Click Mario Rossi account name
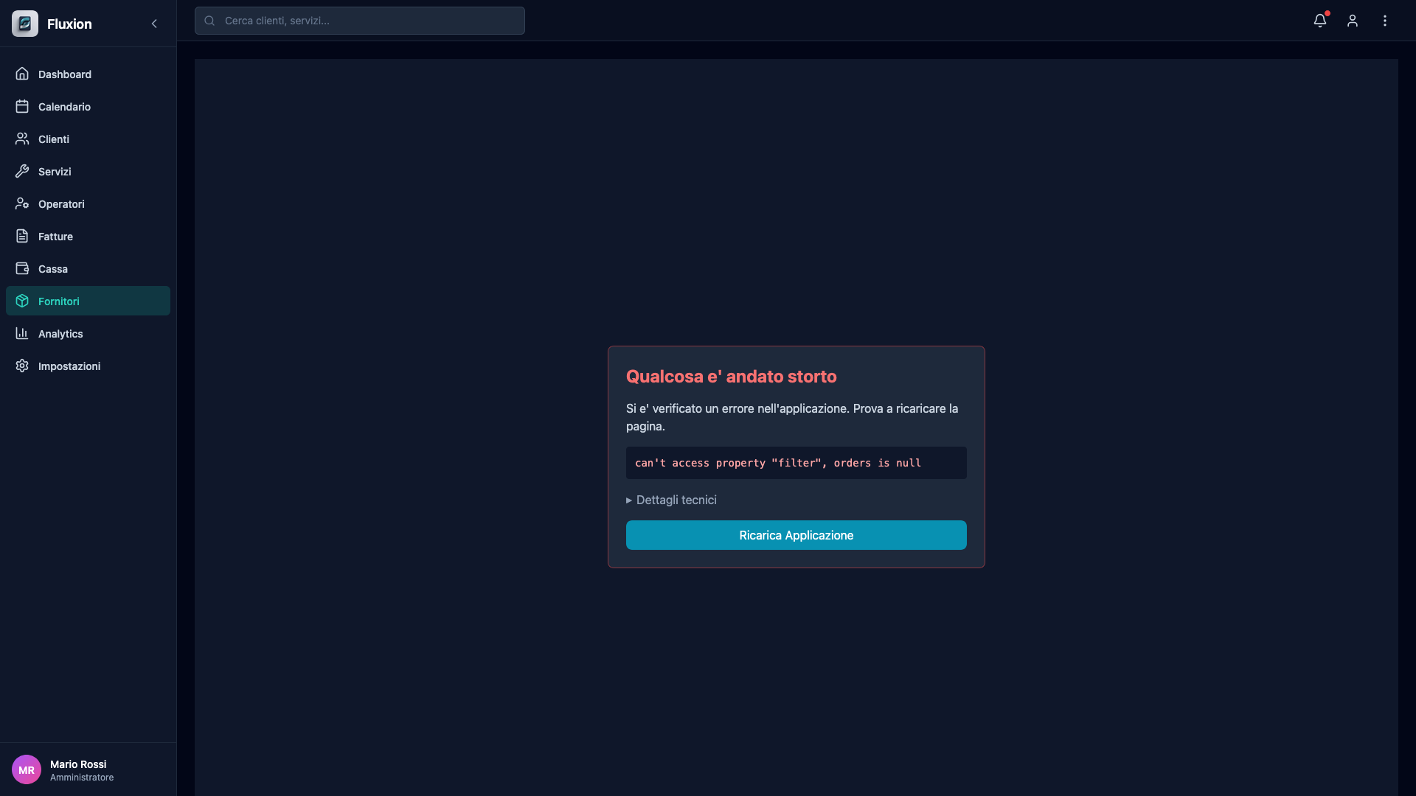1416x796 pixels. point(78,764)
